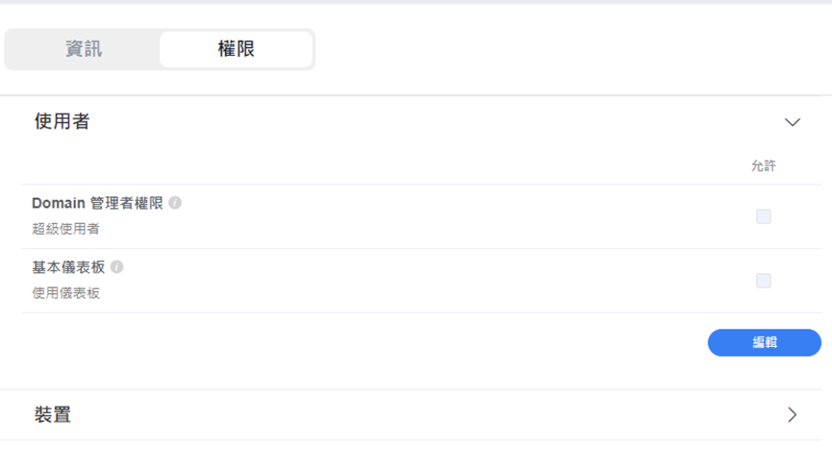The image size is (832, 472).
Task: Click the Domain 管理者權限 permission row
Action: coord(421,216)
